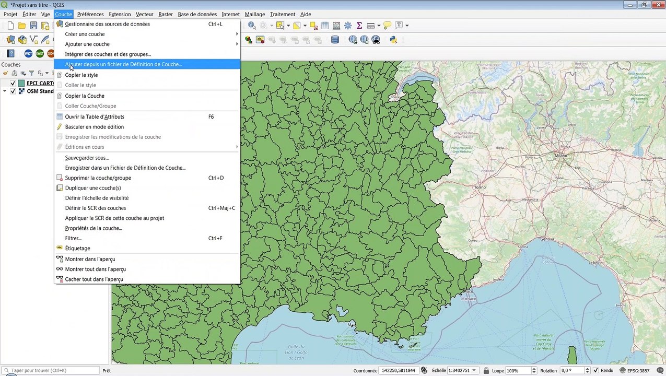Image resolution: width=666 pixels, height=376 pixels.
Task: Select Filtrer… menu entry
Action: point(147,239)
